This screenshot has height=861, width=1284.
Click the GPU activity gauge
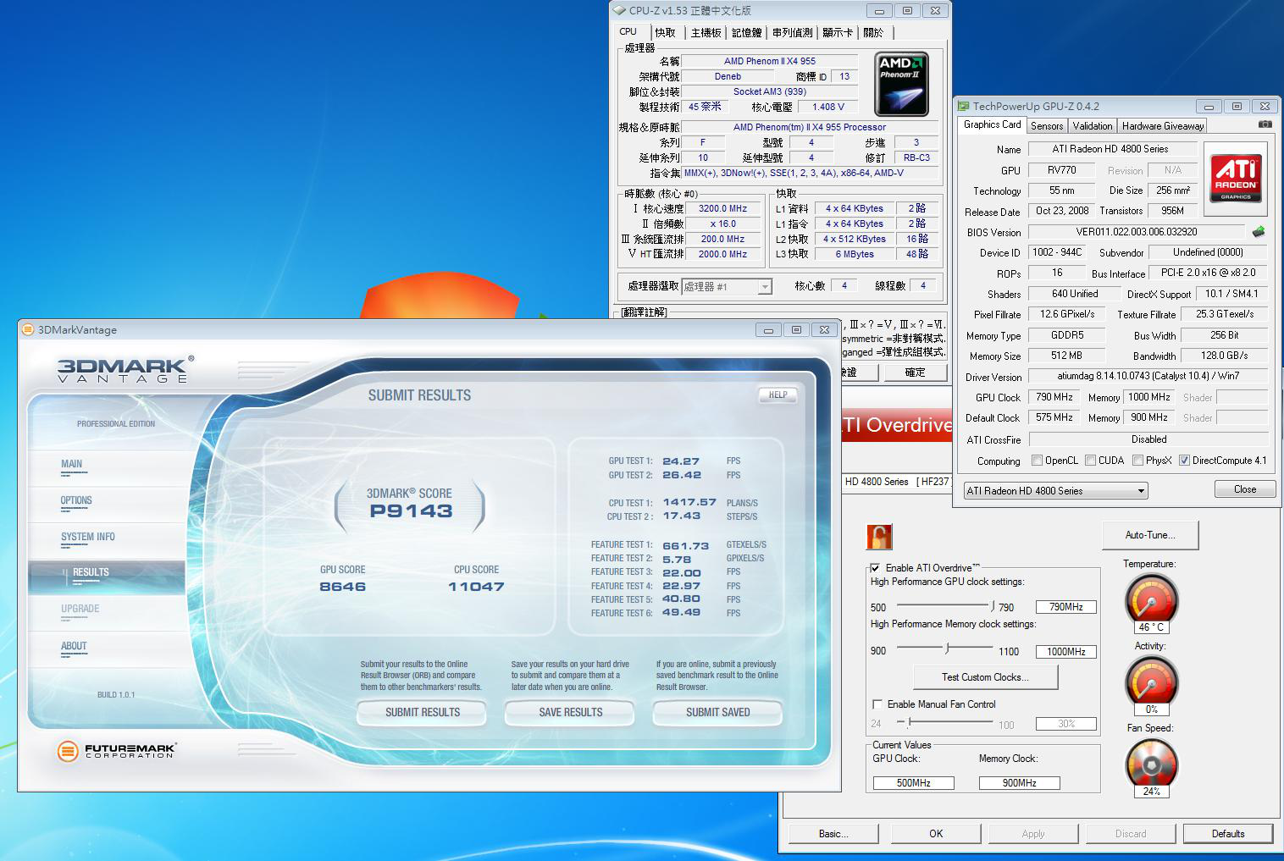tap(1151, 681)
